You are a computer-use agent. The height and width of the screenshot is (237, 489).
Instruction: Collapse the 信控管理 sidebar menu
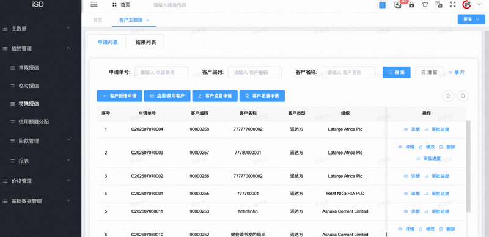click(x=40, y=49)
